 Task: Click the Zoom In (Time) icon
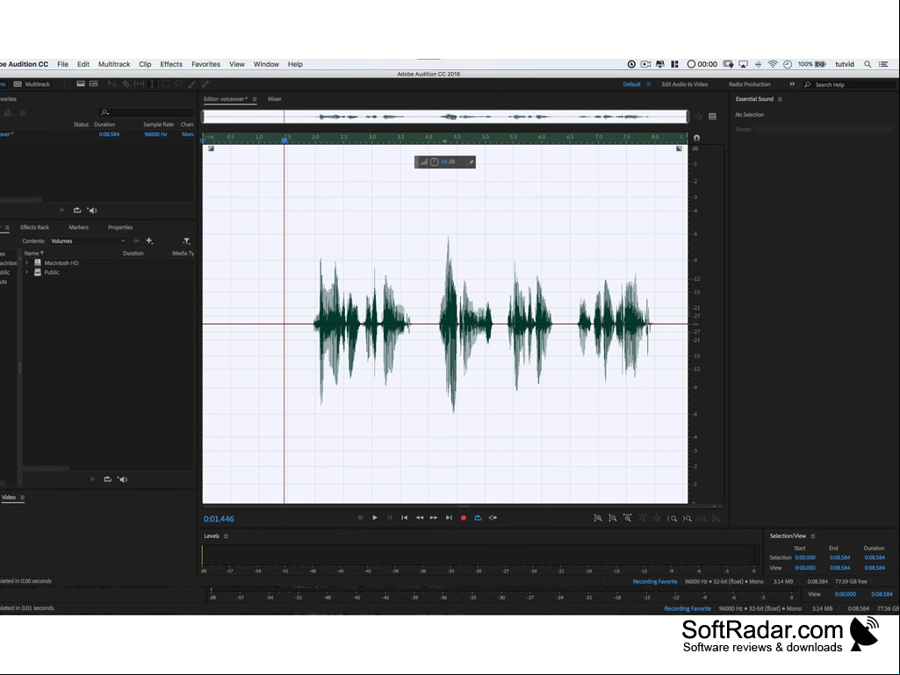tap(628, 518)
